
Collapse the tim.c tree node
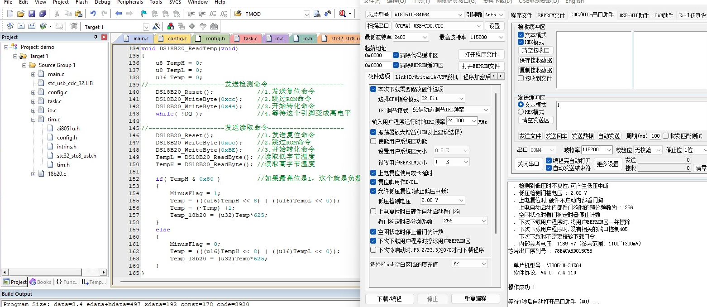(33, 120)
